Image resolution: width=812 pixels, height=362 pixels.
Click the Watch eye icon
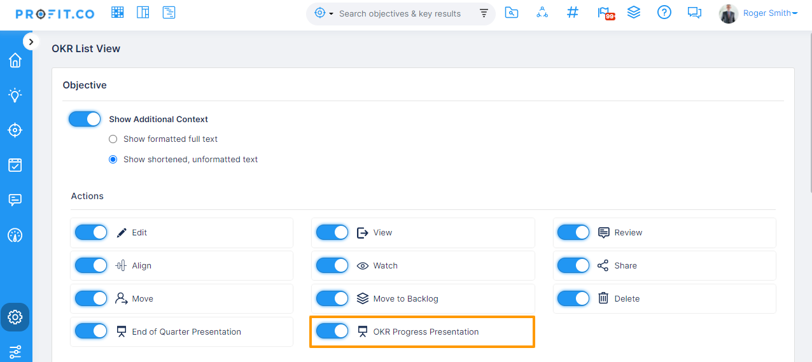363,266
